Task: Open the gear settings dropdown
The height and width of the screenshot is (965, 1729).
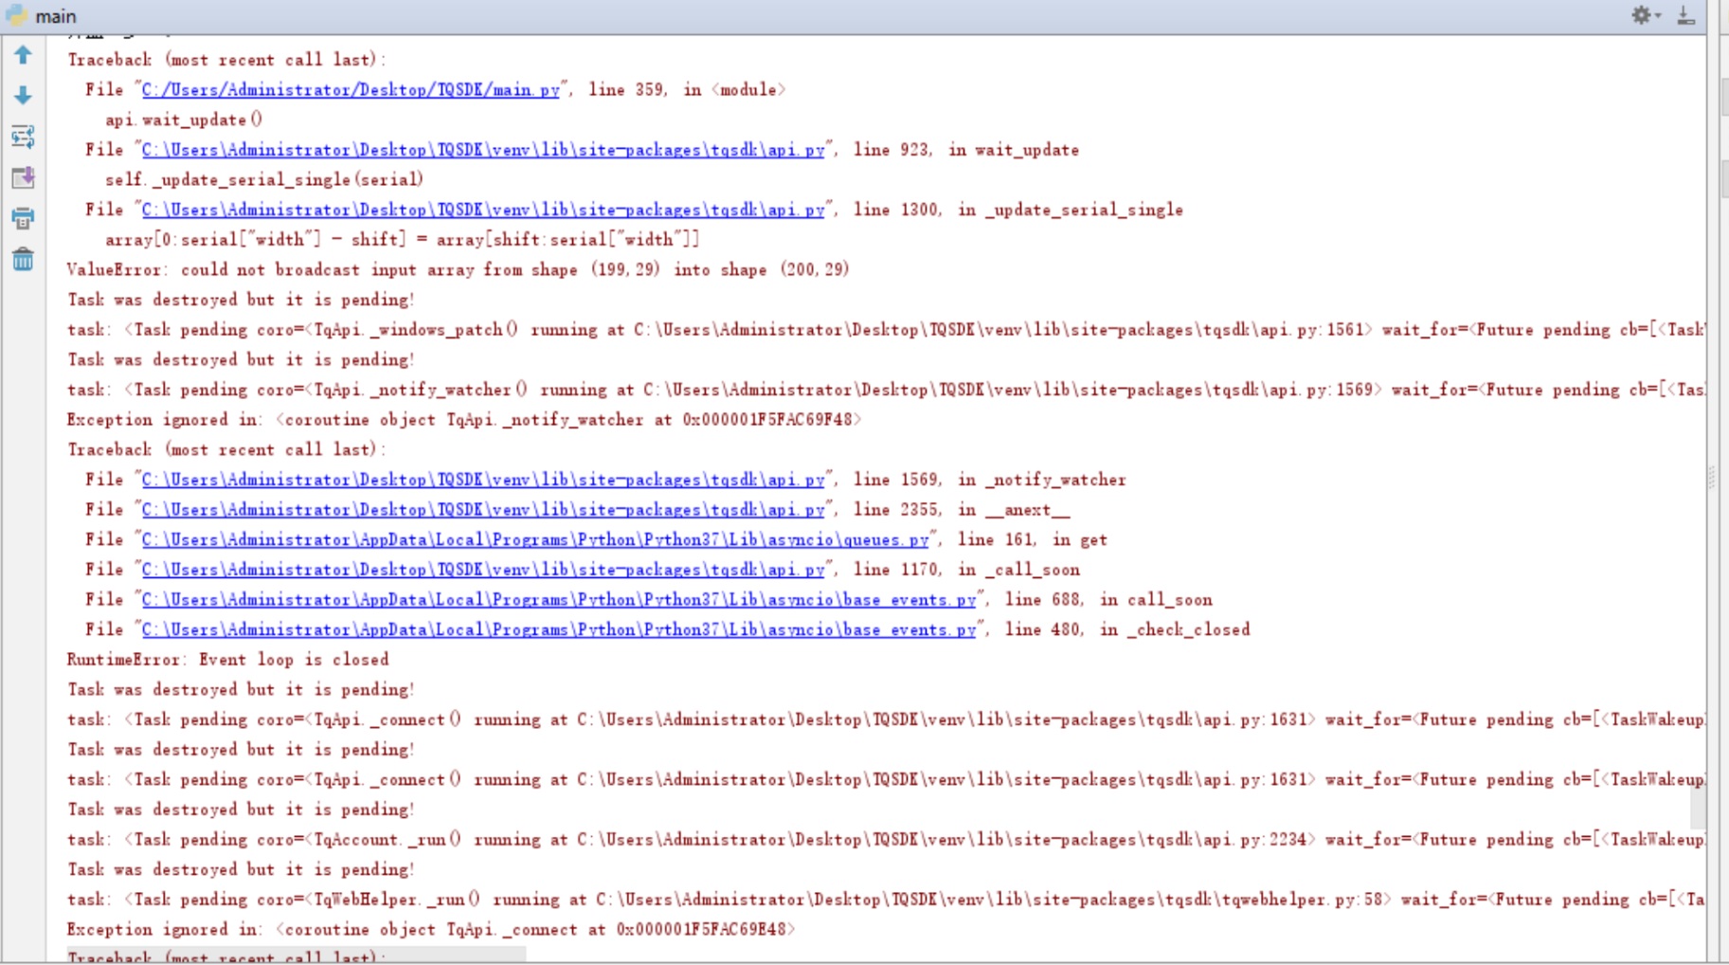Action: (x=1645, y=15)
